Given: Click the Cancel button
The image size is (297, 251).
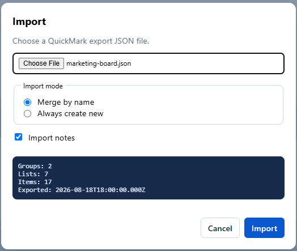Looking at the screenshot, I should [x=220, y=228].
